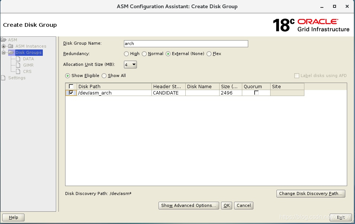
Task: Click the CRS disk group file icon
Action: pos(18,71)
